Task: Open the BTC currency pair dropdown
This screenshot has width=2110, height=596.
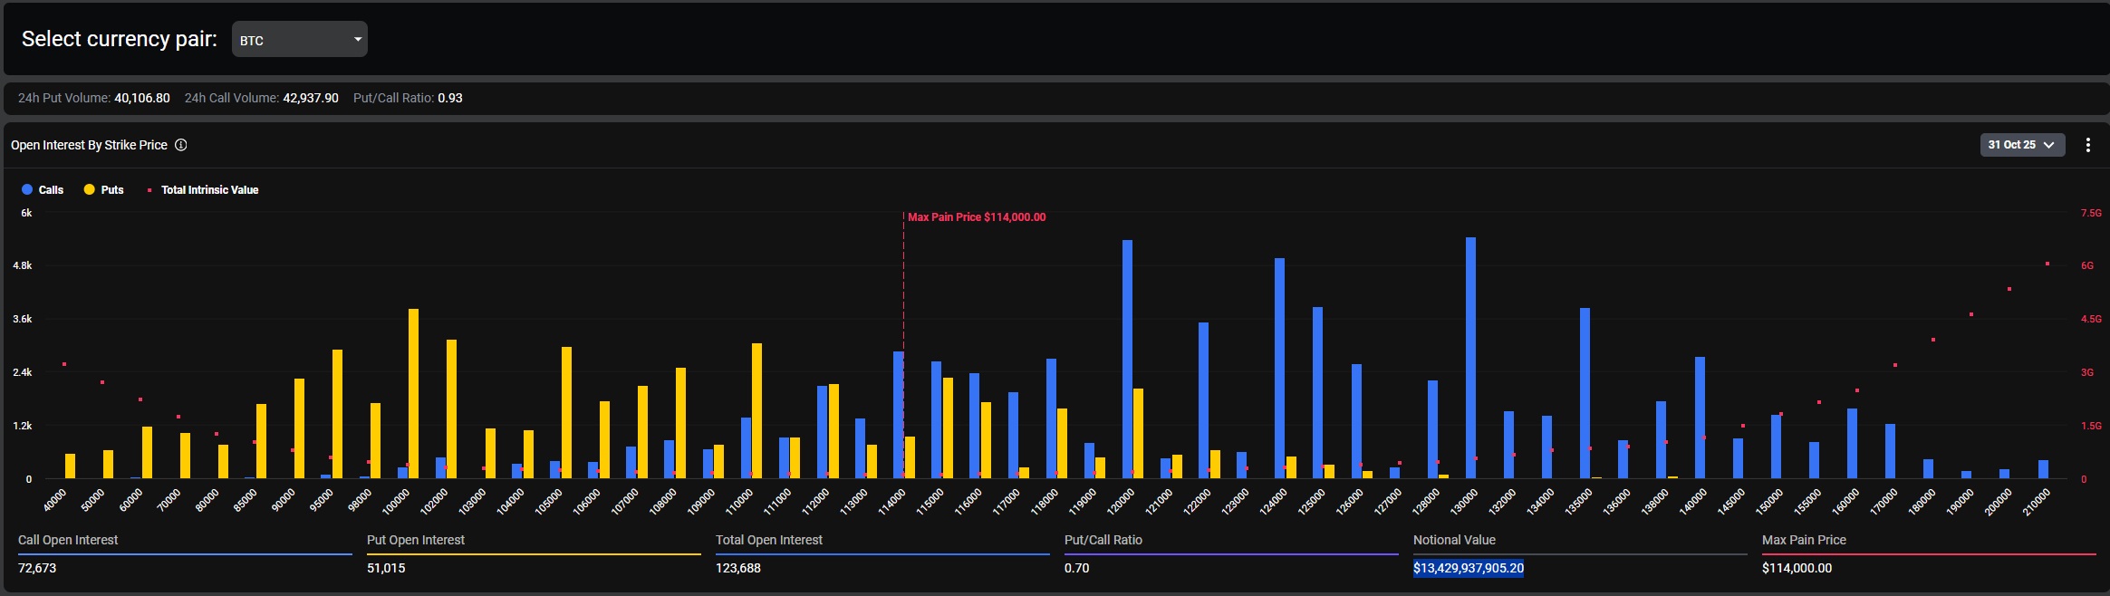Action: point(299,40)
